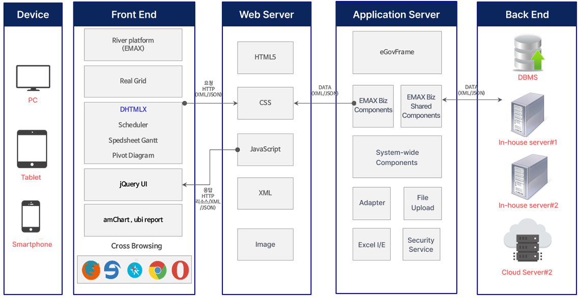Click the Tablet device icon
The image size is (580, 298).
point(32,149)
